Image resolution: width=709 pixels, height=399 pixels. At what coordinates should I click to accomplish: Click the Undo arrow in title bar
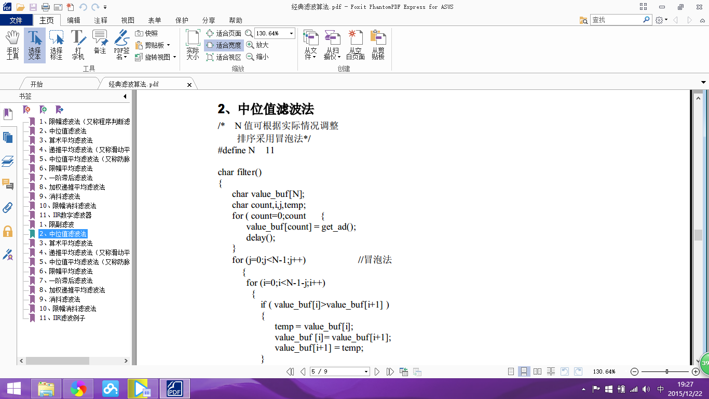(x=83, y=7)
